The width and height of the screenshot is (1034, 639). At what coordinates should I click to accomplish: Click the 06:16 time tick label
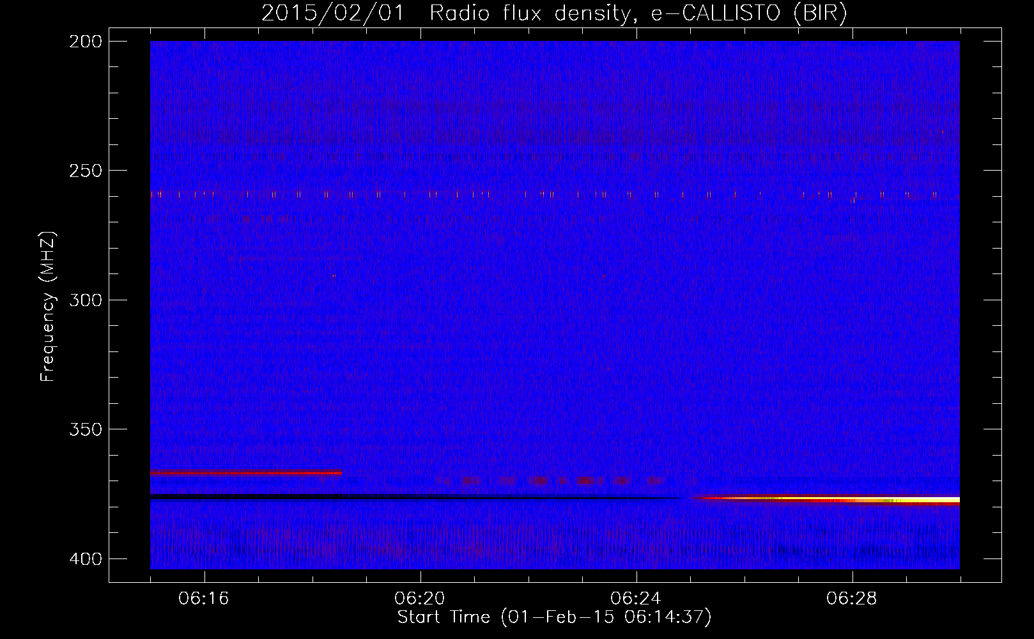click(x=204, y=599)
